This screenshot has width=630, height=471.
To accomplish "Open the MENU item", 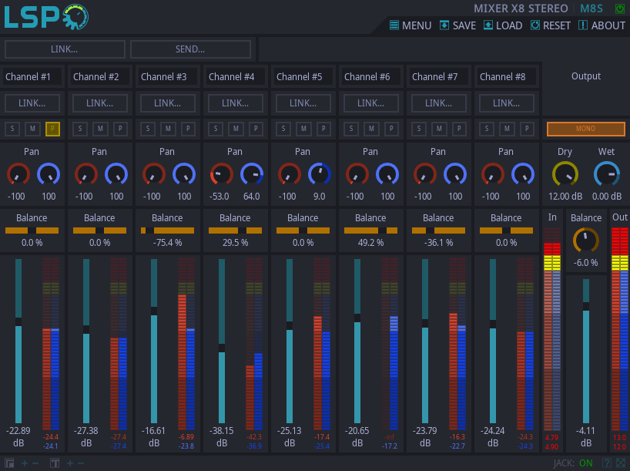I will click(x=411, y=25).
